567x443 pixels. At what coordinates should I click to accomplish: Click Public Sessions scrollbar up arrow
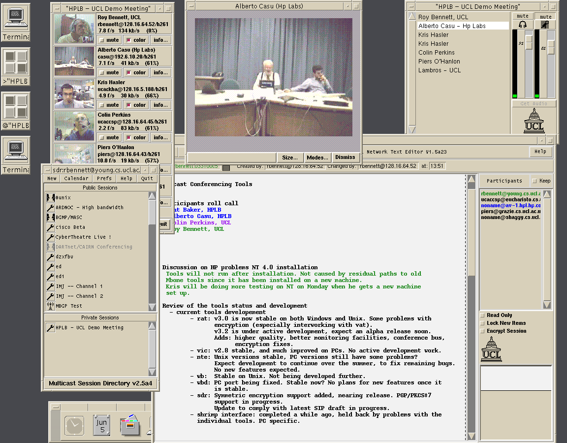[152, 195]
